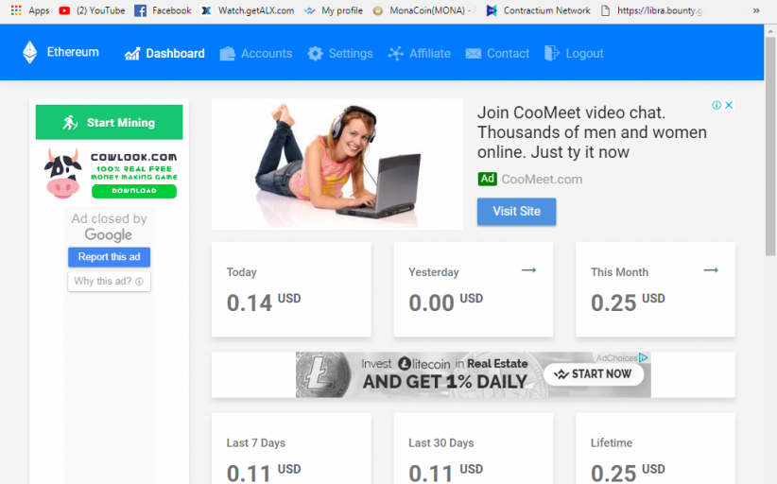Click the arrow on Yesterday card
The width and height of the screenshot is (777, 484).
[528, 270]
